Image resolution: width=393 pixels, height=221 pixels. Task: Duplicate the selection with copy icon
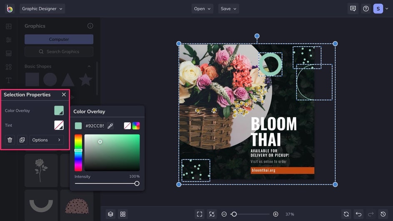pyautogui.click(x=22, y=140)
